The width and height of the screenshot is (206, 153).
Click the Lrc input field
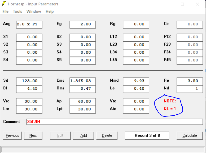pyautogui.click(x=29, y=110)
